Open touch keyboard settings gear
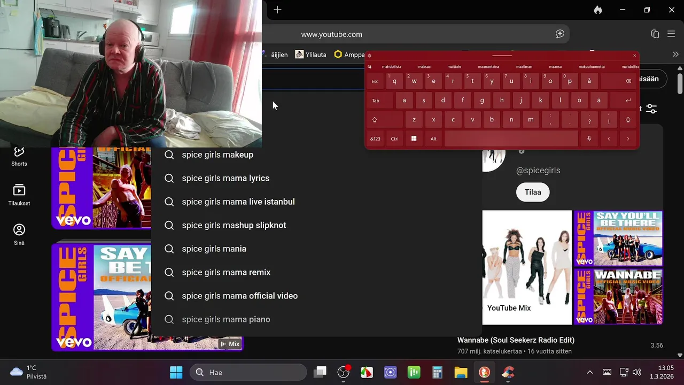The height and width of the screenshot is (385, 684). click(369, 55)
